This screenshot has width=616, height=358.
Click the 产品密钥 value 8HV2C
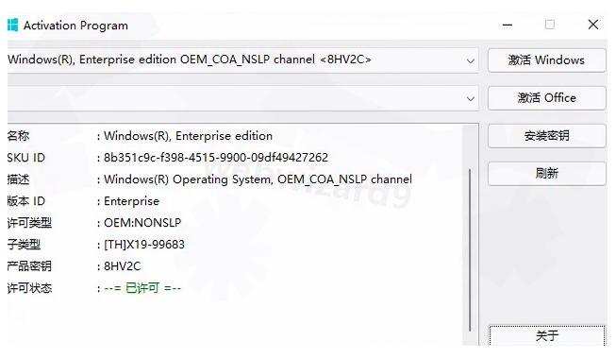coord(122,266)
